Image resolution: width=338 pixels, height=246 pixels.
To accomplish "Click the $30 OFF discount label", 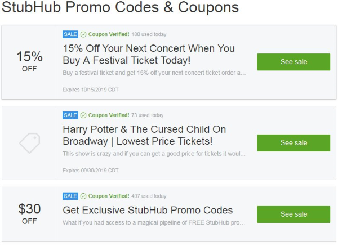I will pos(29,214).
